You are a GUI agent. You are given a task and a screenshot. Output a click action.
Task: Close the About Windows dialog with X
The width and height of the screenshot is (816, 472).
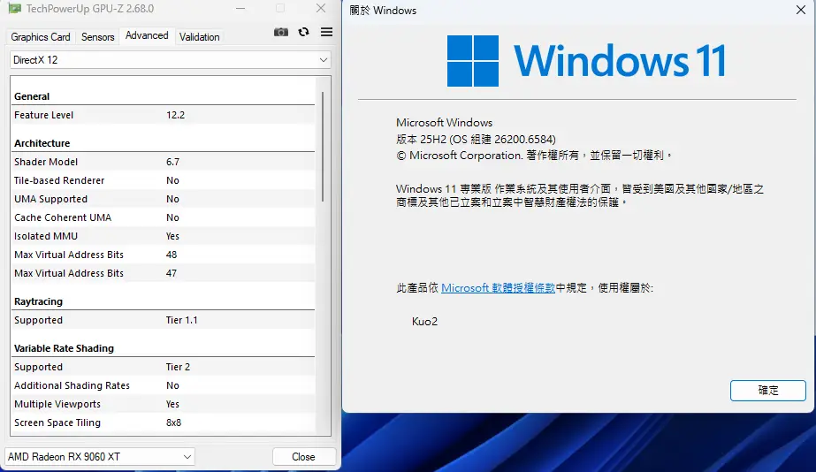(795, 11)
